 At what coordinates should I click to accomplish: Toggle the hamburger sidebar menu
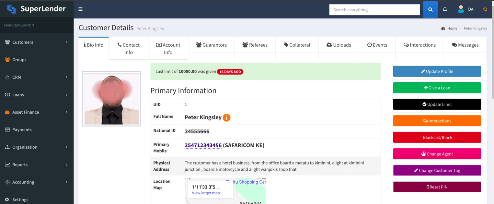[x=80, y=9]
